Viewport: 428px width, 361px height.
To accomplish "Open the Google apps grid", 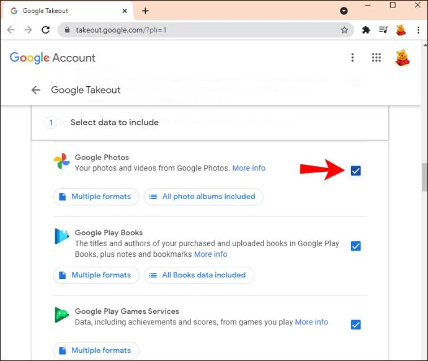I will click(x=376, y=58).
